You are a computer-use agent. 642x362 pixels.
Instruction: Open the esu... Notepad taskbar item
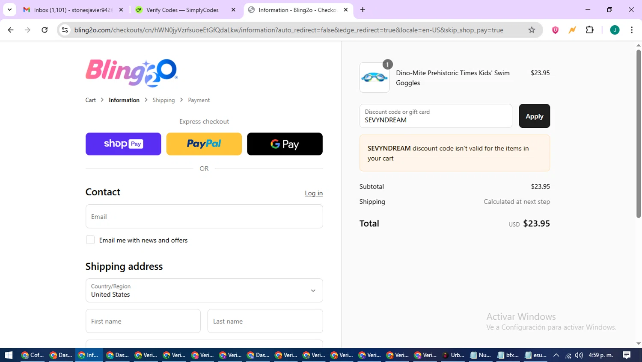[x=536, y=355]
